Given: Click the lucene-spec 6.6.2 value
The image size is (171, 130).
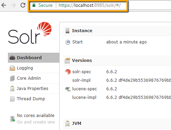Looking at the screenshot, I should pos(112,89).
